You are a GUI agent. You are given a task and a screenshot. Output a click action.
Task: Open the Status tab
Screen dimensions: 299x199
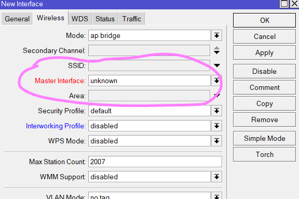click(105, 19)
